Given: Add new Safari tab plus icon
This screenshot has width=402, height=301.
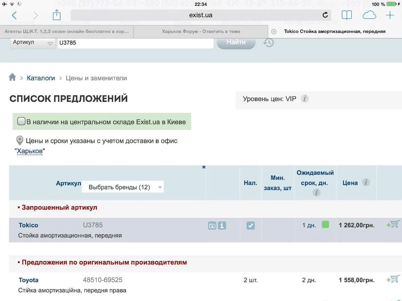Looking at the screenshot, I should (390, 15).
